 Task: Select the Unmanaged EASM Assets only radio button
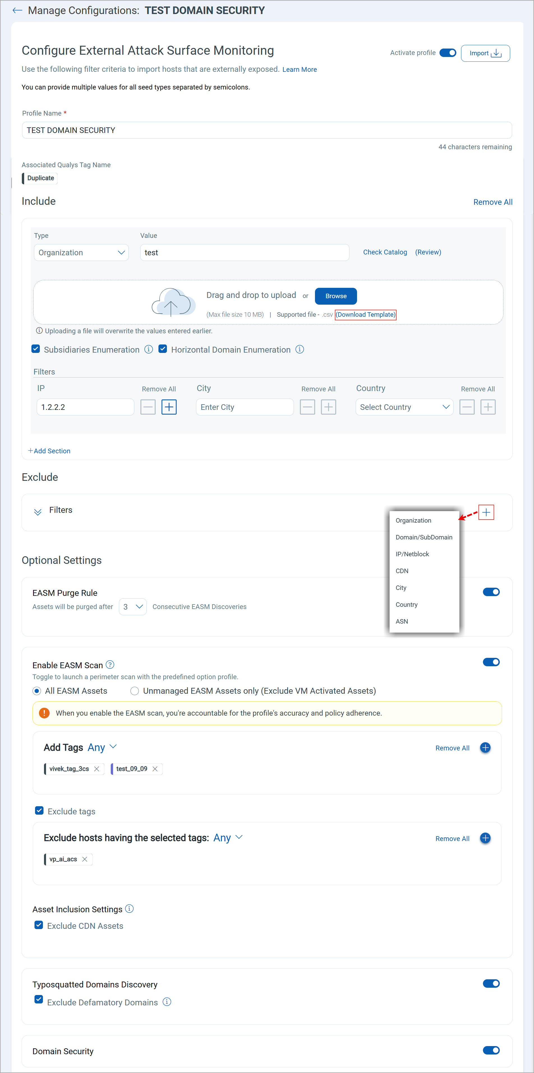[135, 691]
